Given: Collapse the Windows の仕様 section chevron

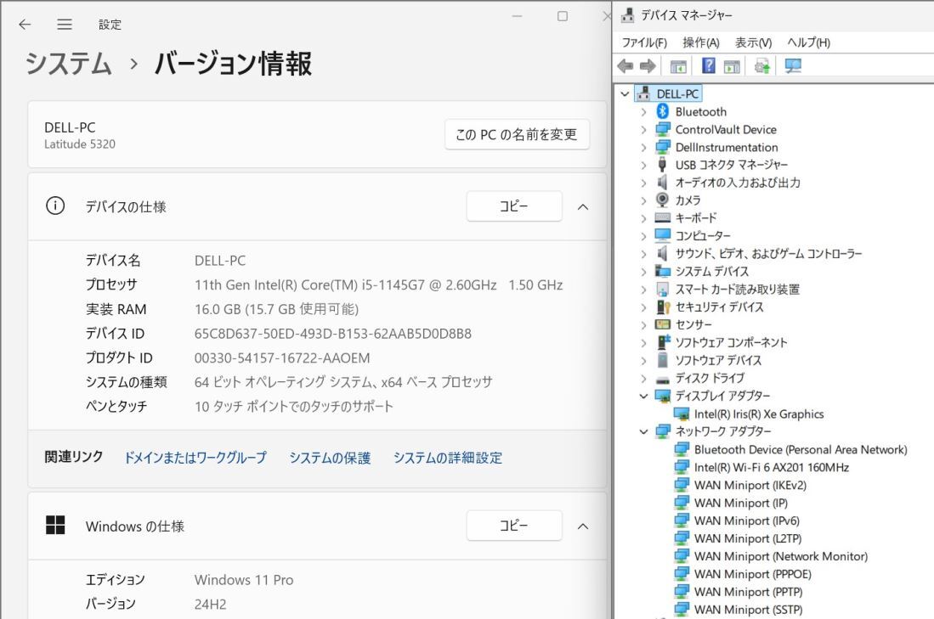Looking at the screenshot, I should [583, 526].
